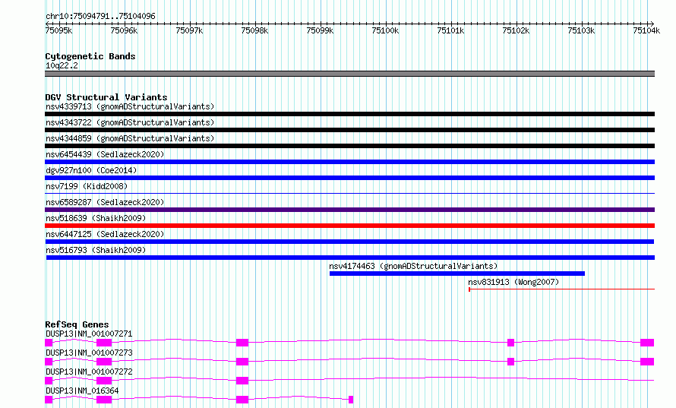This screenshot has width=676, height=408.
Task: Click the blue bar for nsv516793
Action: [350, 258]
